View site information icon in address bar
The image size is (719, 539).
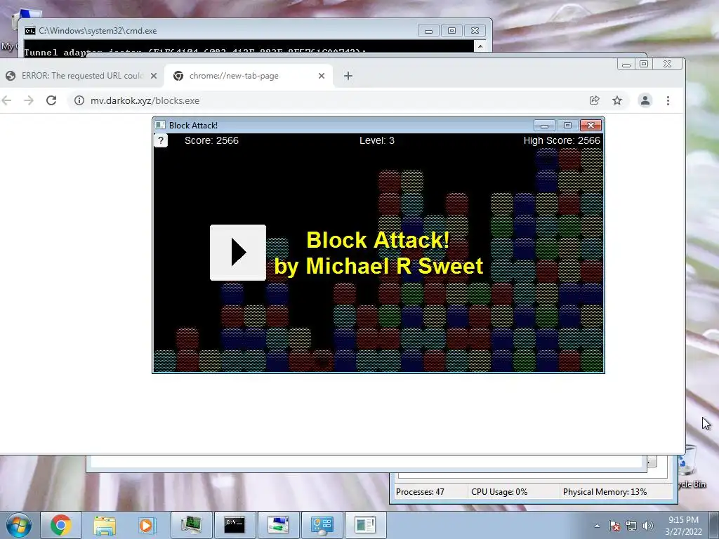click(79, 100)
